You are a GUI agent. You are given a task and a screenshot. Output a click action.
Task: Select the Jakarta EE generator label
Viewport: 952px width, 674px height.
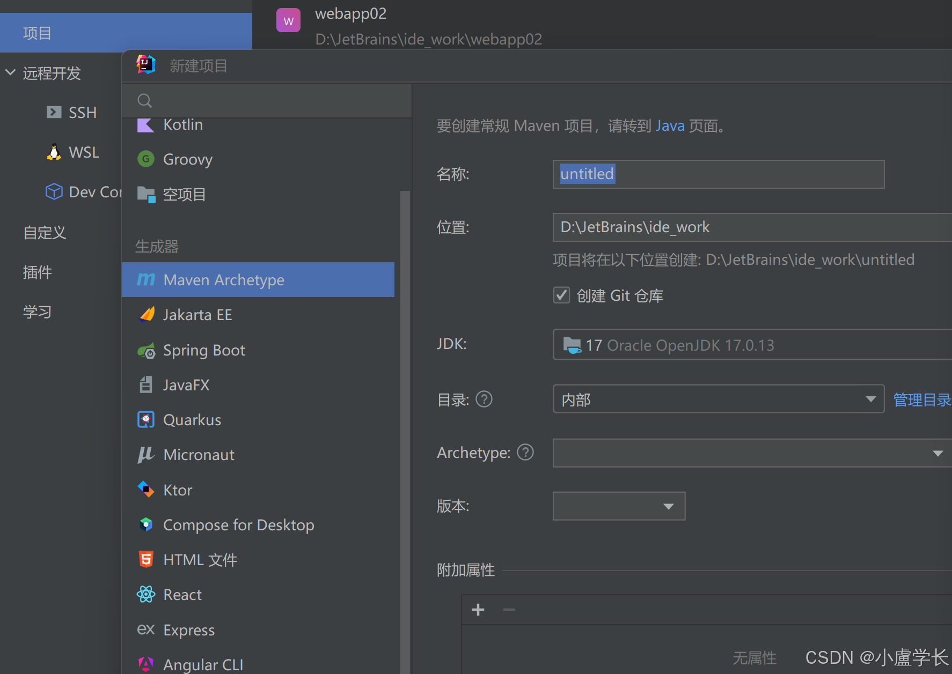pos(197,315)
